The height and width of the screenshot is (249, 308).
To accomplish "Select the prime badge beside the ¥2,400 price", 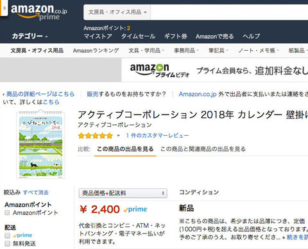I will point(135,209).
